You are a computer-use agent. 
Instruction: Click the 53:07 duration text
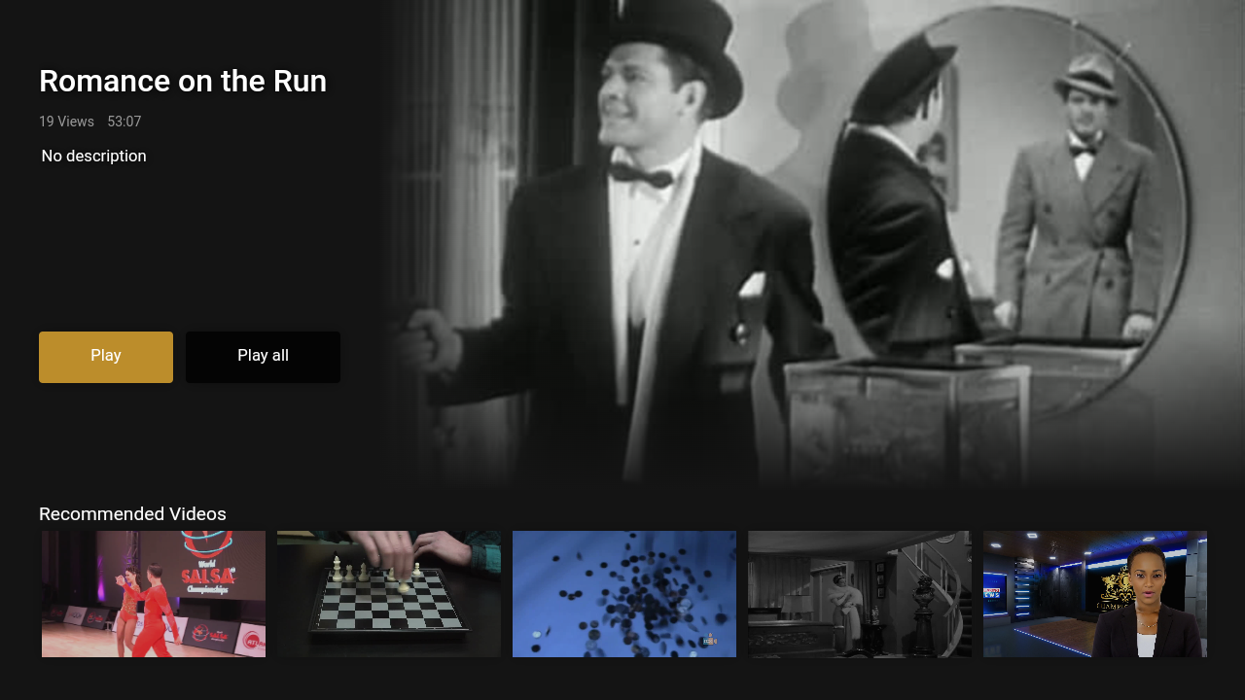[124, 122]
